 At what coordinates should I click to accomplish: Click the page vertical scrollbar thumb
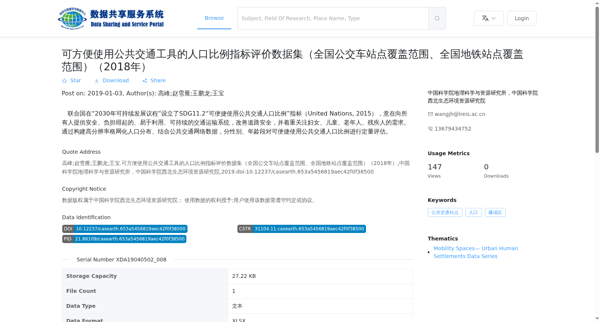click(597, 80)
